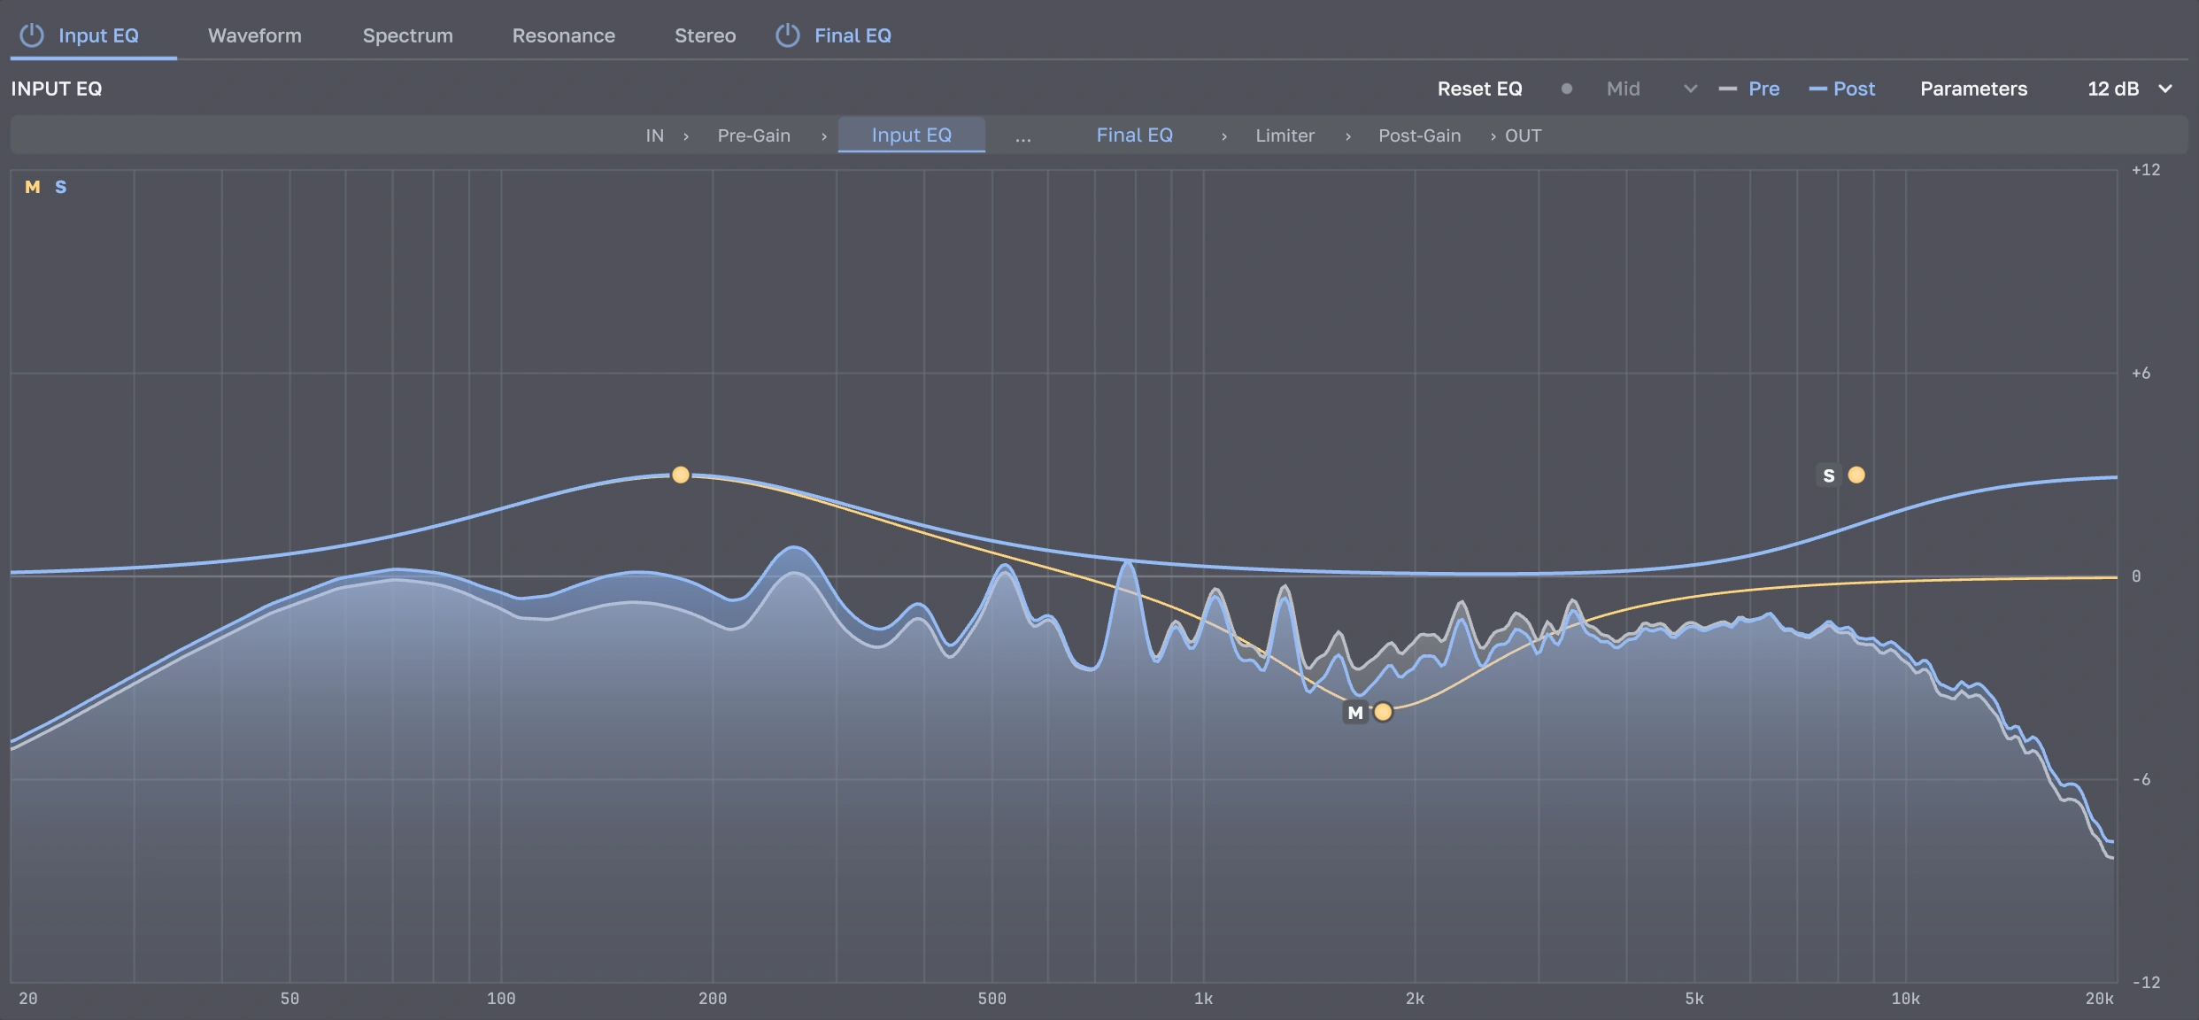Toggle the Post spectrum display
This screenshot has height=1020, width=2199.
1841,89
